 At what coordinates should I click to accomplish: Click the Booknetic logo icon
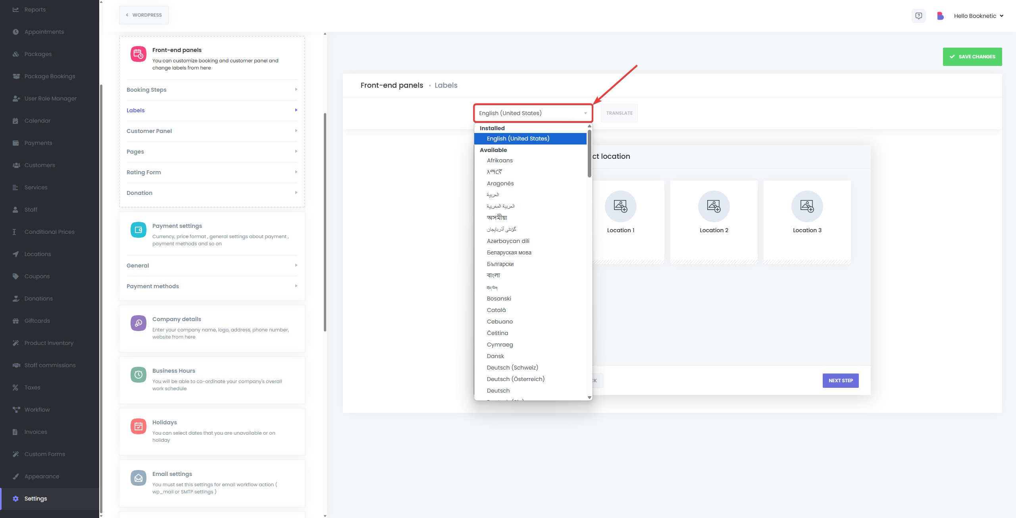940,16
